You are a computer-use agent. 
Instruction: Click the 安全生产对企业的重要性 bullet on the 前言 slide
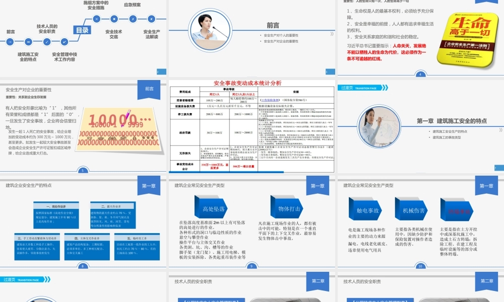tap(281, 41)
